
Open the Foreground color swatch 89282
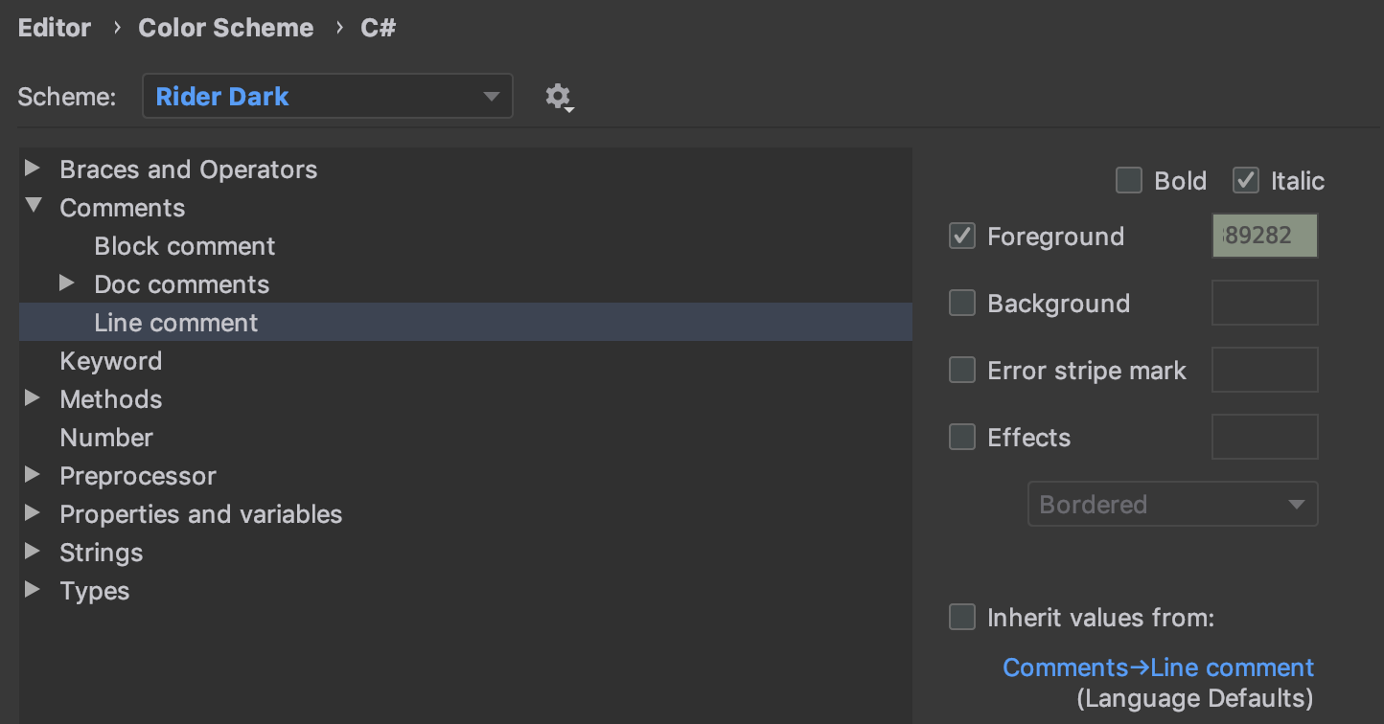(1264, 236)
